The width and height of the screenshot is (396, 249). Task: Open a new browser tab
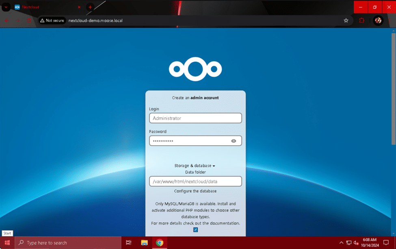(90, 7)
